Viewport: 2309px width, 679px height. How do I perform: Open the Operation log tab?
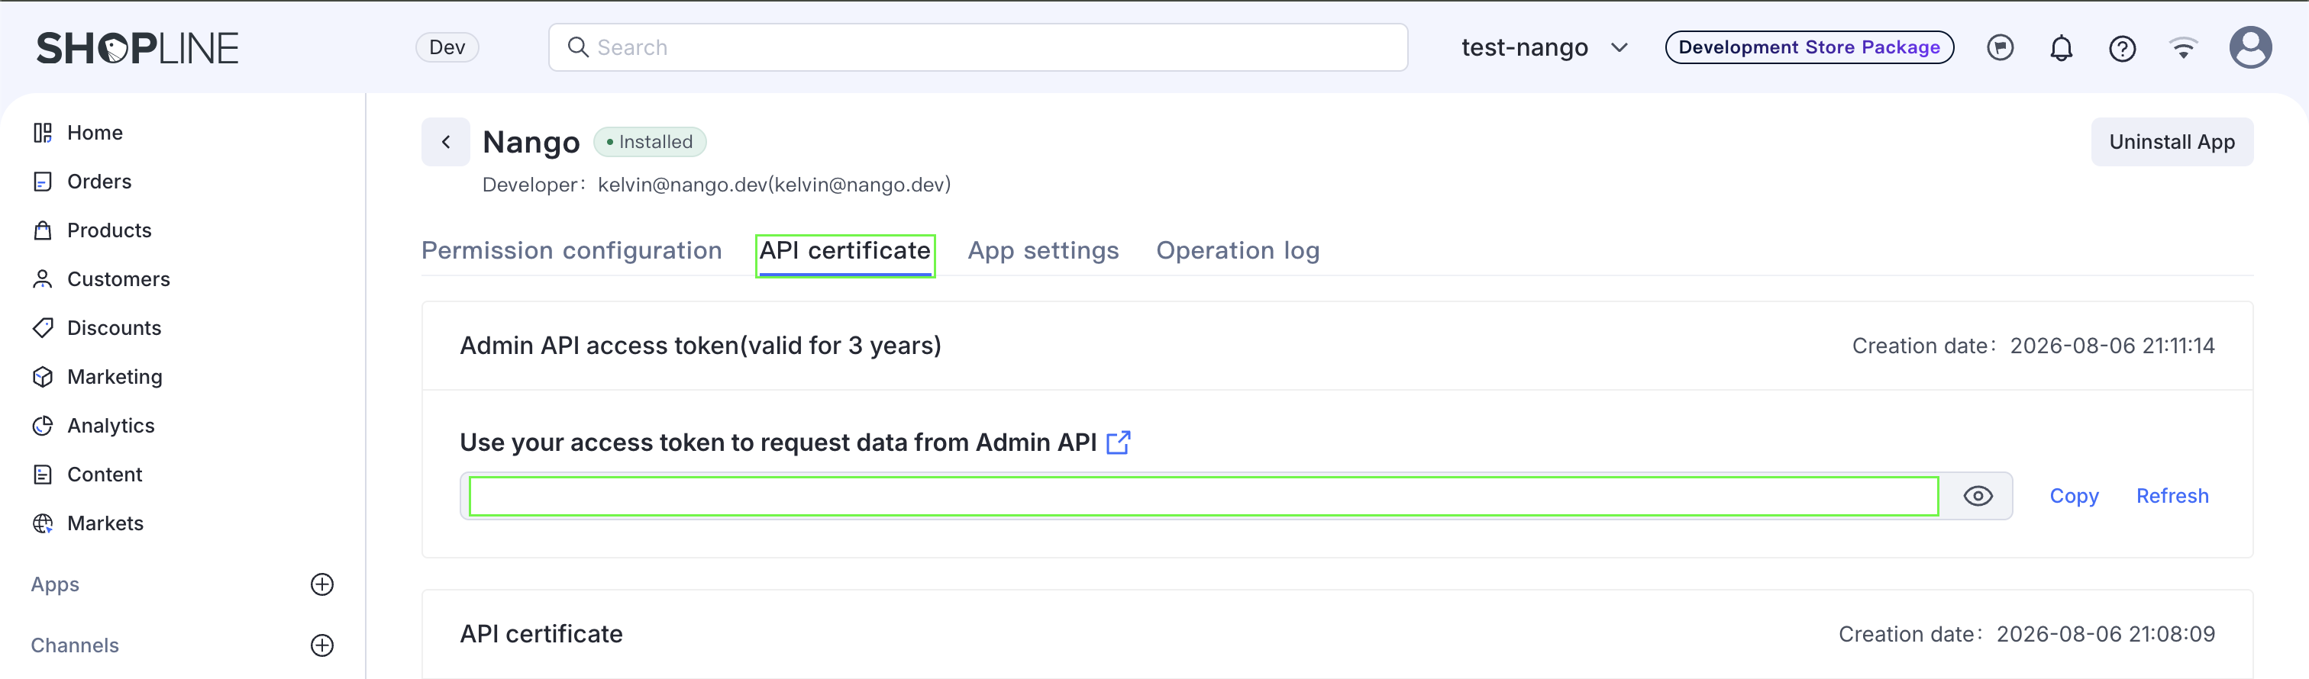[x=1238, y=251]
